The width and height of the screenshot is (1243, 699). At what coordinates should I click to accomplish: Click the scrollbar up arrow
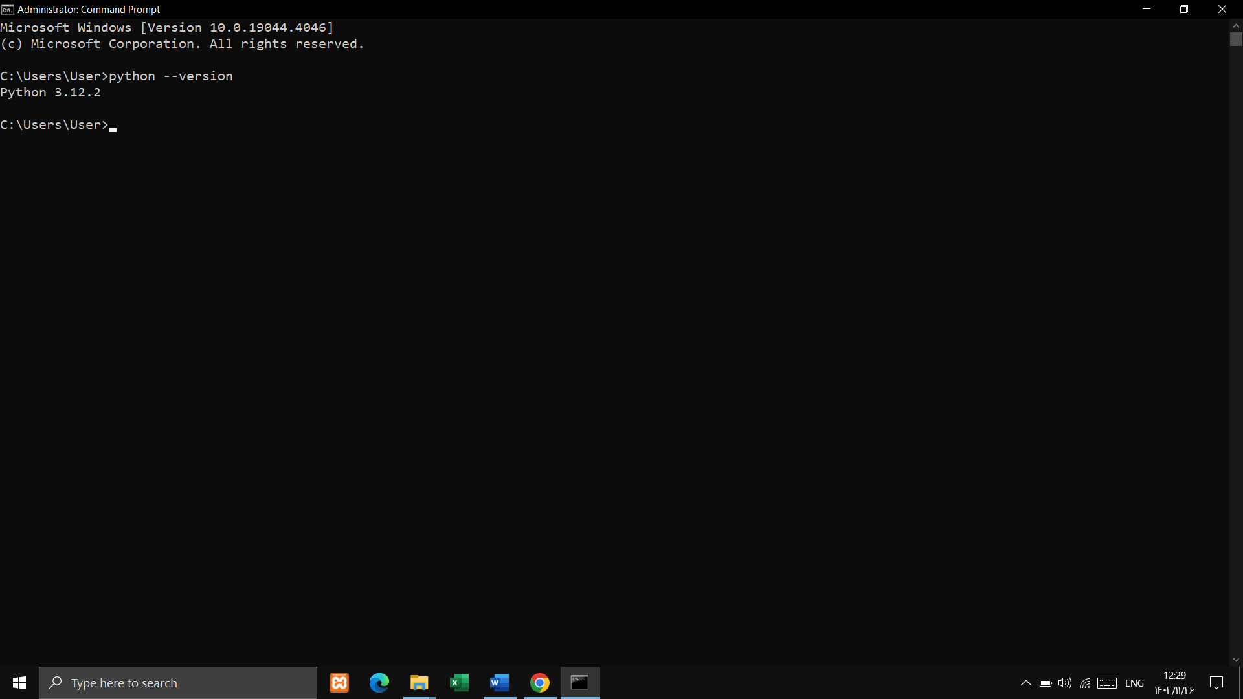[x=1236, y=25]
